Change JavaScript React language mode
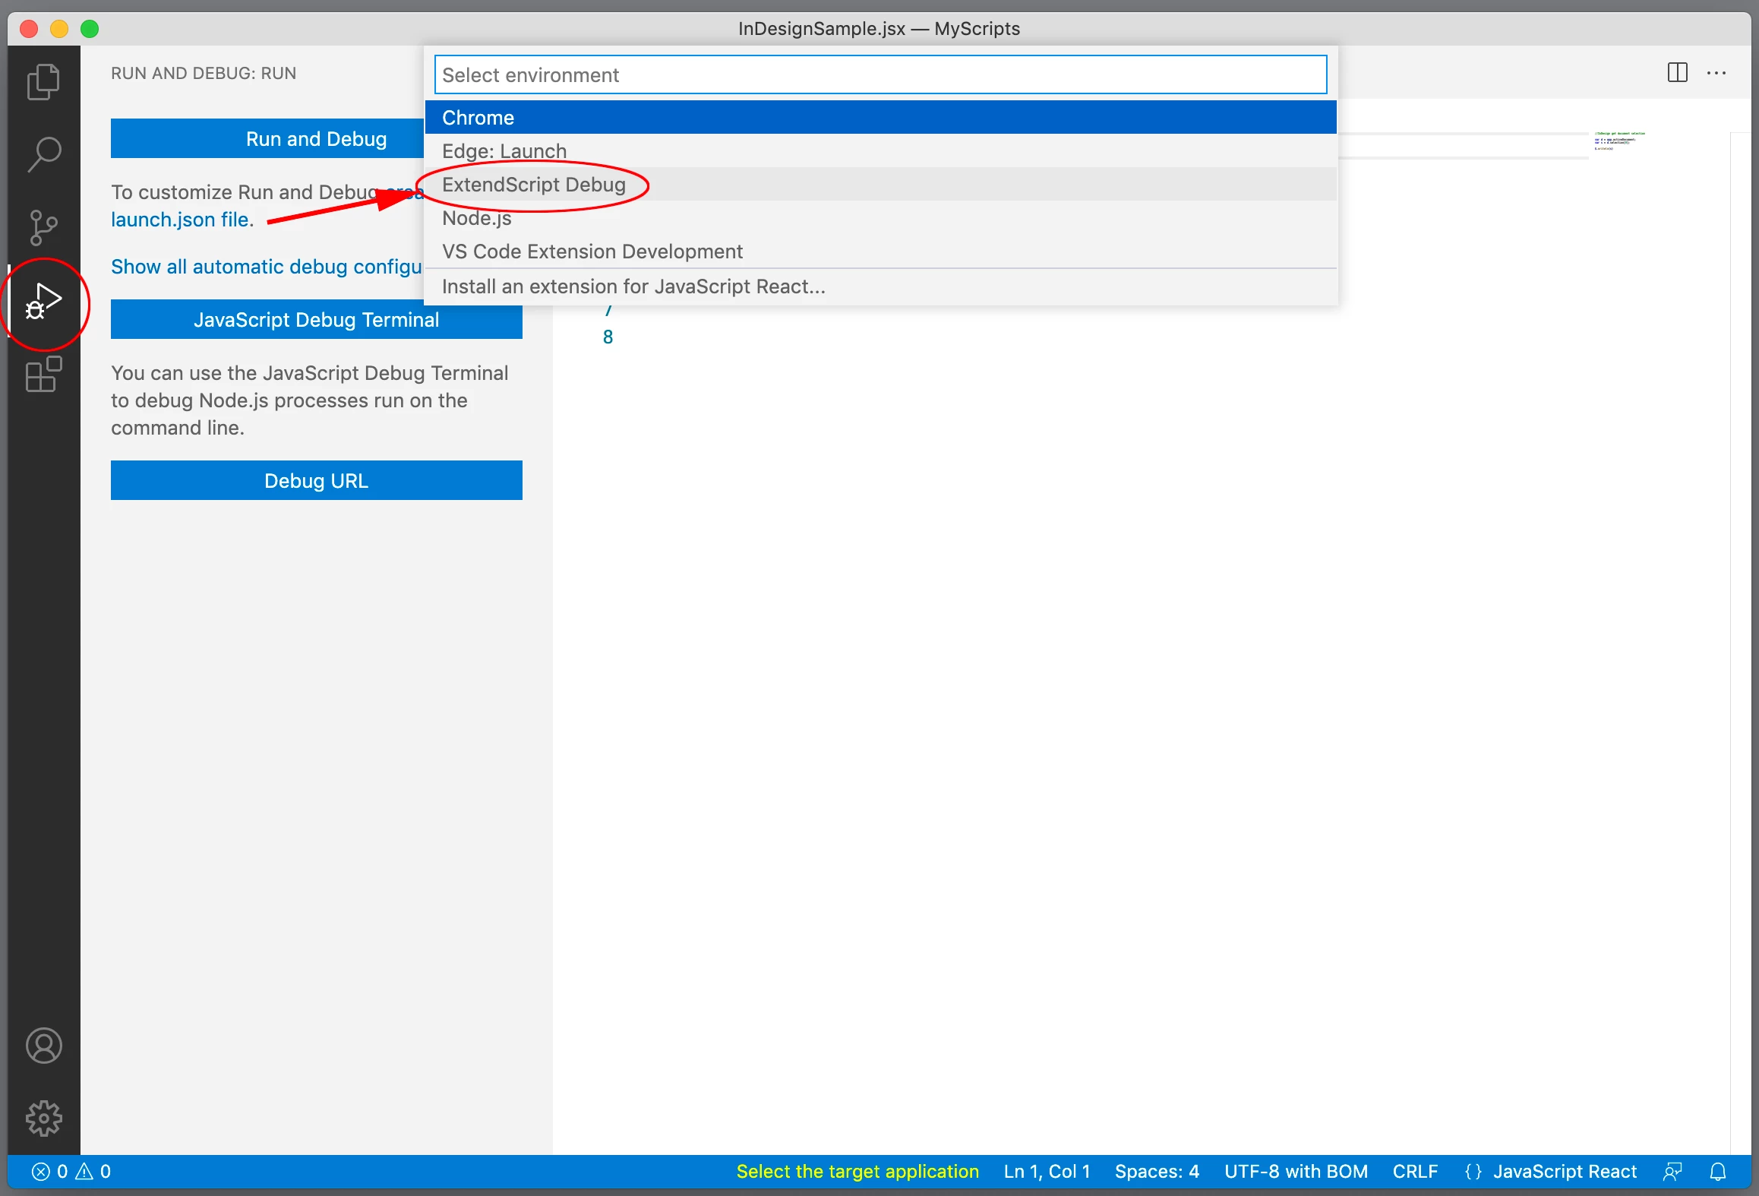1759x1196 pixels. click(1564, 1172)
